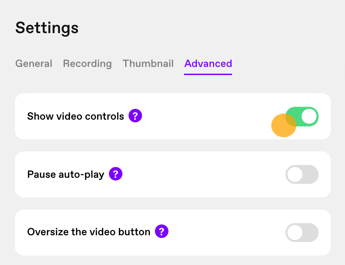Open help for Show video controls

[135, 116]
